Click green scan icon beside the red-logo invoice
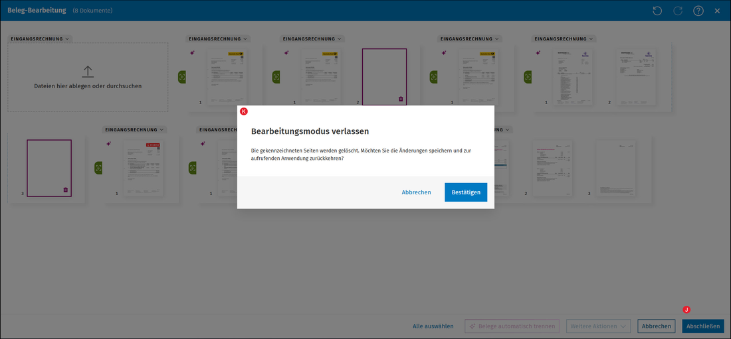 pos(98,168)
